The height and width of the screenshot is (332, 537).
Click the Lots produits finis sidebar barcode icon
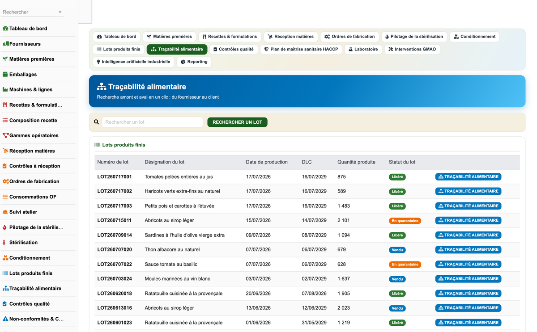[x=5, y=273]
